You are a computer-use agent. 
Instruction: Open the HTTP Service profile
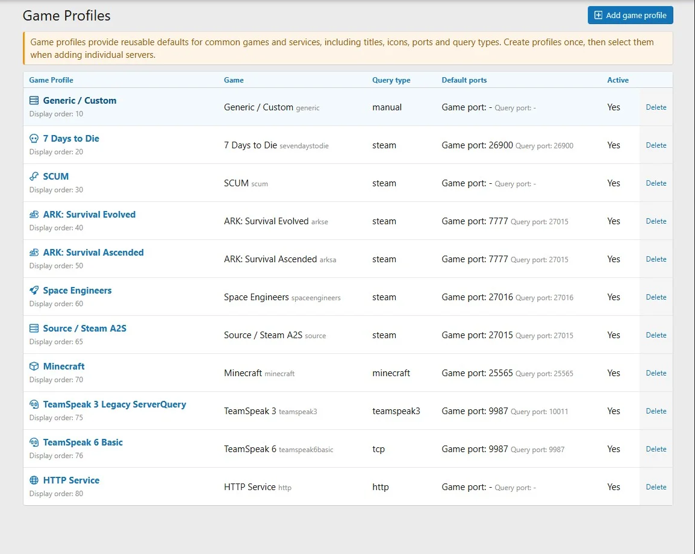click(71, 480)
